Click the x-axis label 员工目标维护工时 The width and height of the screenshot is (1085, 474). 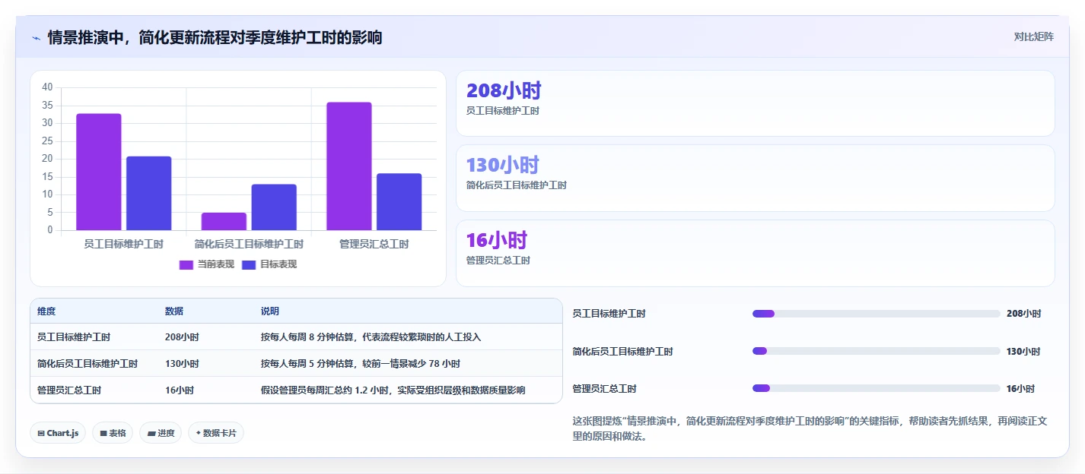tap(123, 244)
